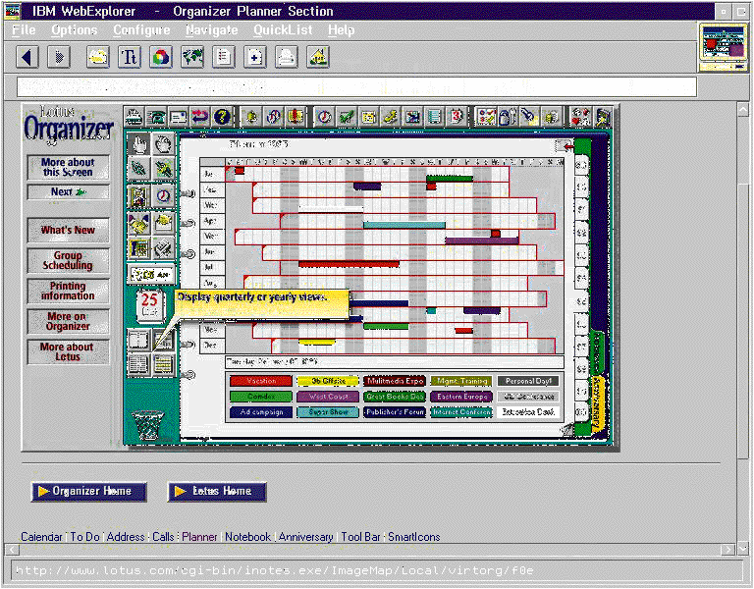Viewport: 754px width, 589px height.
Task: Click the open document hand icon
Action: [97, 57]
